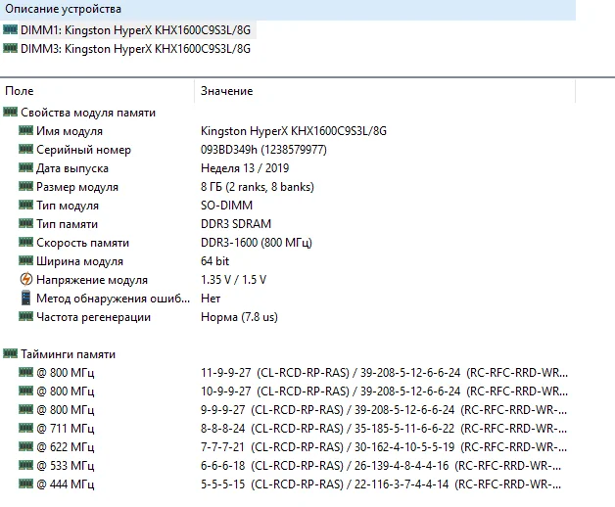Click icon beside Скорость памяти

click(x=25, y=242)
